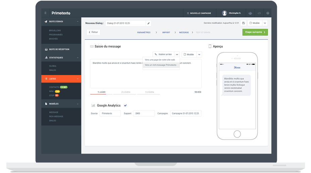311x173 pixels.
Task: Open Message models
Action: (54, 112)
